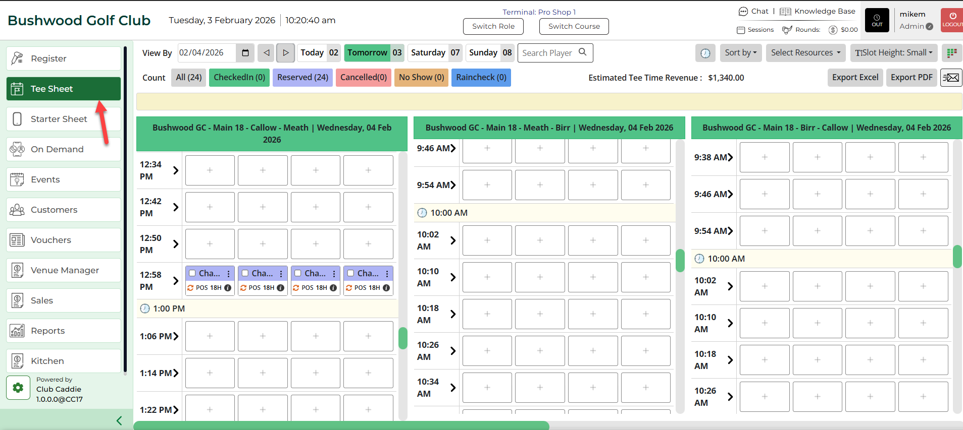Click the clock icon beside Sort by
The image size is (963, 430).
(705, 53)
